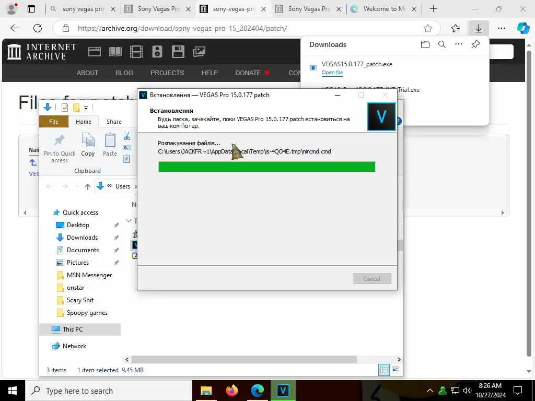Open downloads folder icon in Downloads panel

point(425,44)
